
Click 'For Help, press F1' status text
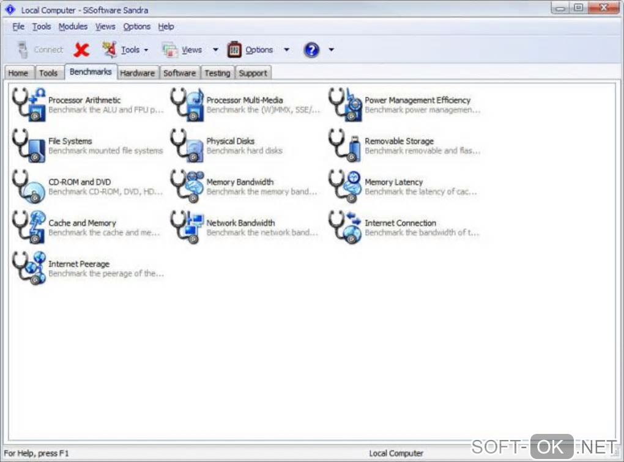pyautogui.click(x=36, y=453)
